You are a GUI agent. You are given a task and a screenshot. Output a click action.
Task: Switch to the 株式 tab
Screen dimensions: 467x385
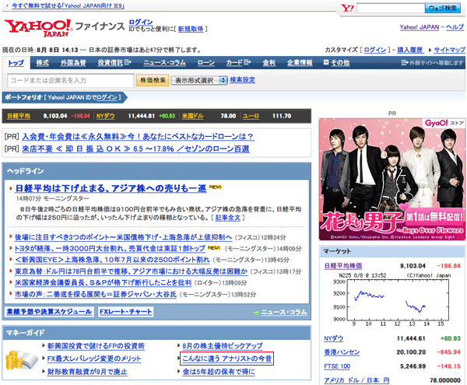point(42,62)
